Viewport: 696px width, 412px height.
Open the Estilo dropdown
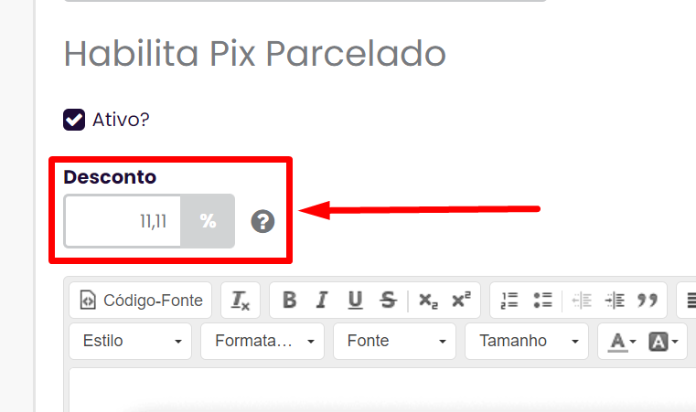tap(131, 341)
